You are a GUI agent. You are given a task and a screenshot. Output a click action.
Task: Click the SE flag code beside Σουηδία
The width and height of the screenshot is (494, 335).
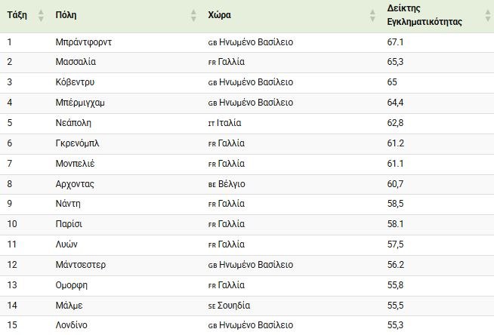211,306
